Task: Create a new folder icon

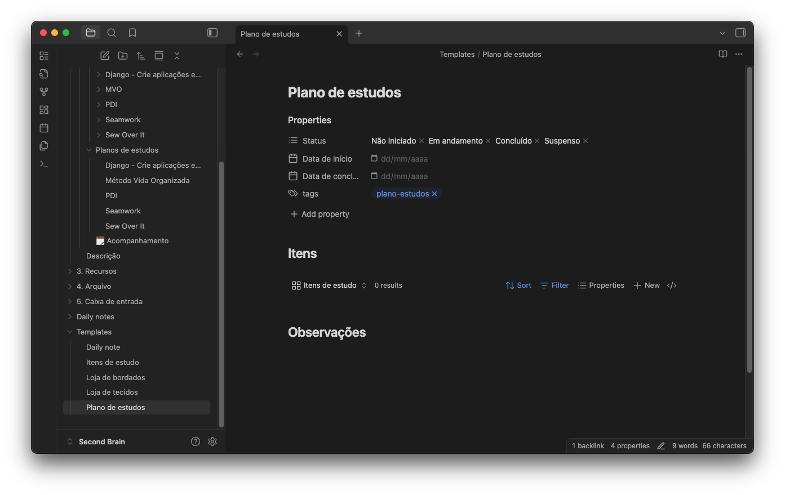Action: (x=123, y=56)
